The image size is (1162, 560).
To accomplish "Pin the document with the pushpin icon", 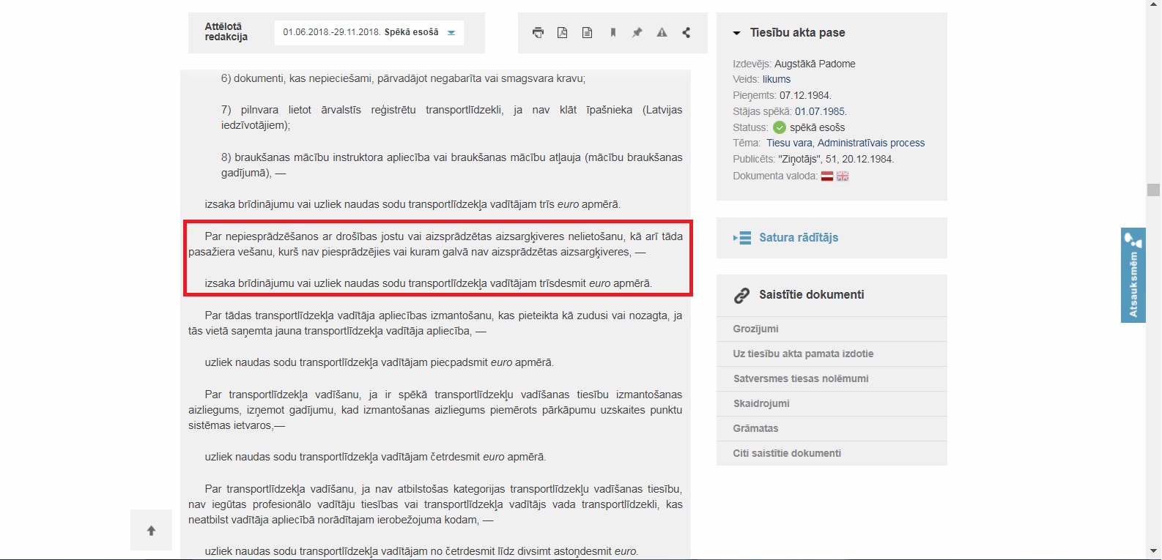I will point(637,32).
